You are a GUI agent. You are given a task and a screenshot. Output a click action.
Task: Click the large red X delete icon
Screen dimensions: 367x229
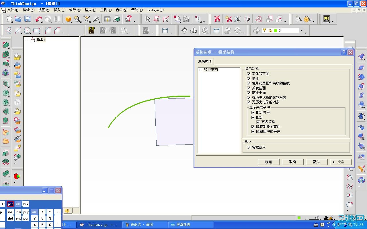[x=217, y=19]
